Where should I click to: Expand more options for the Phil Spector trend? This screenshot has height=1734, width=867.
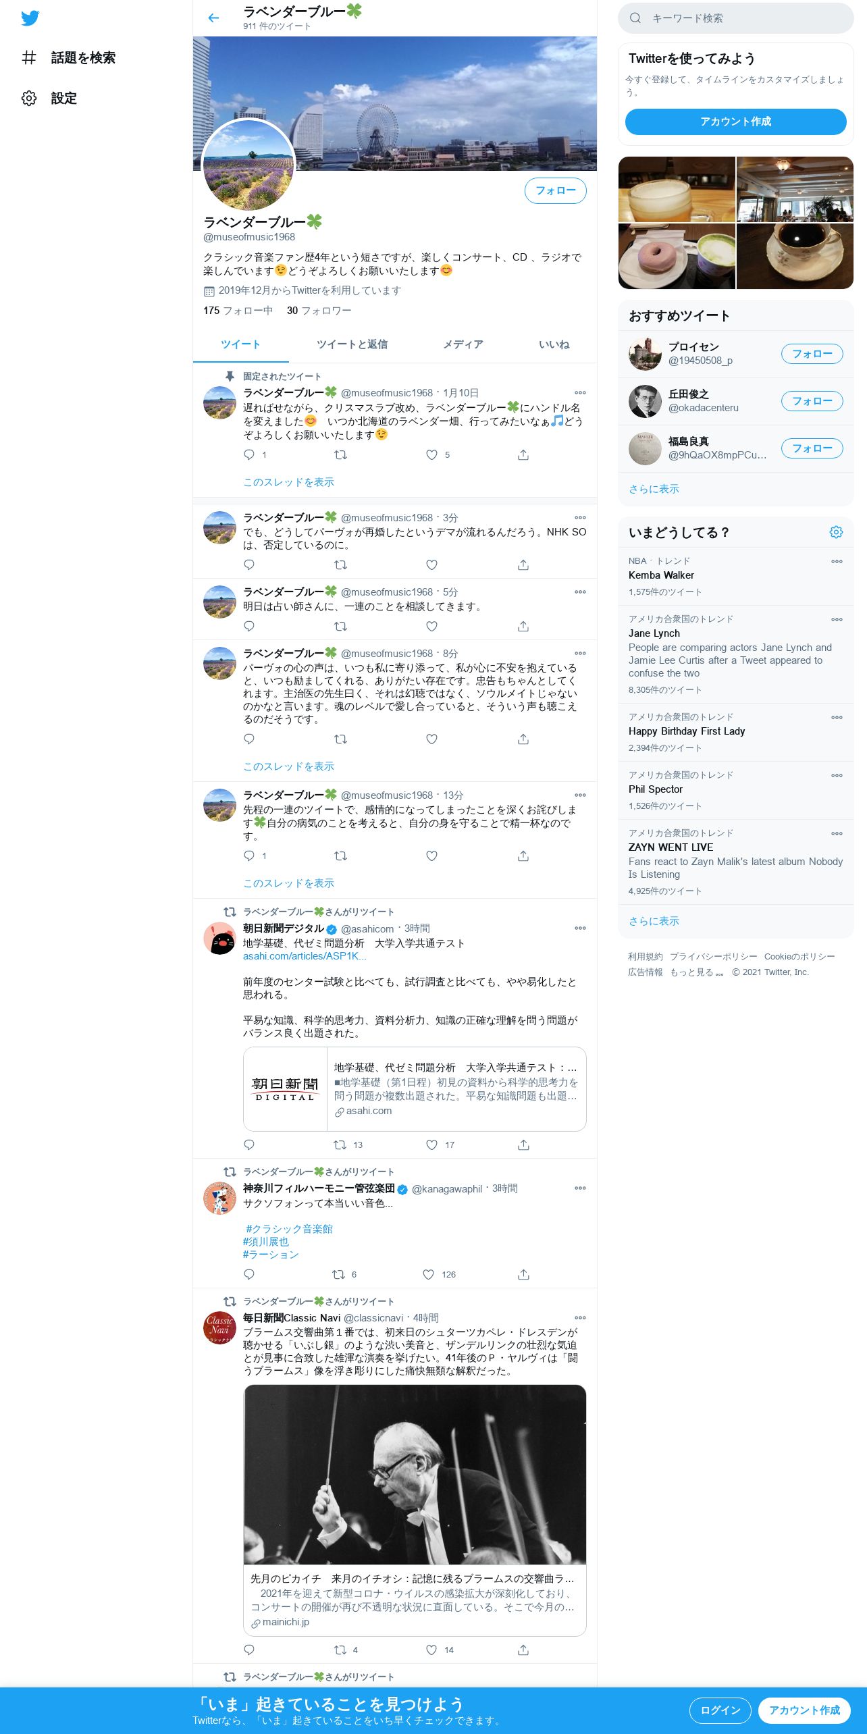837,775
